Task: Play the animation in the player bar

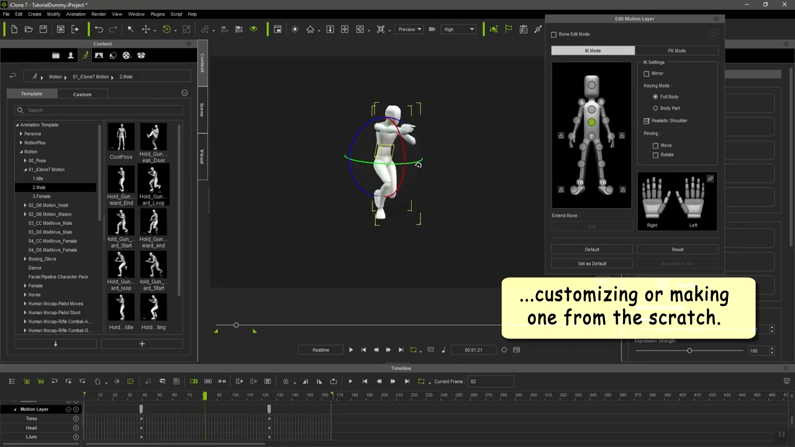Action: pos(351,350)
